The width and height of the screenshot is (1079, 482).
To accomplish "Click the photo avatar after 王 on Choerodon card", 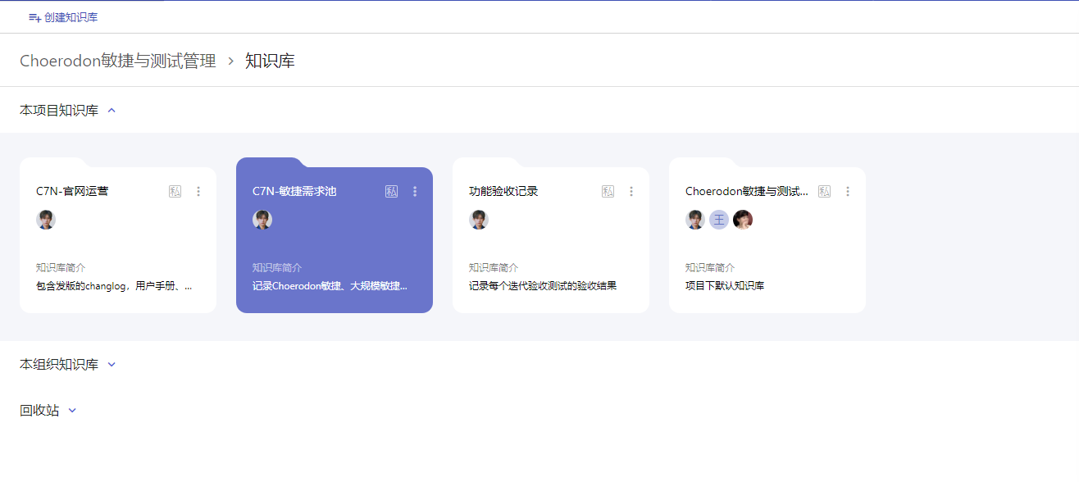I will click(x=743, y=220).
